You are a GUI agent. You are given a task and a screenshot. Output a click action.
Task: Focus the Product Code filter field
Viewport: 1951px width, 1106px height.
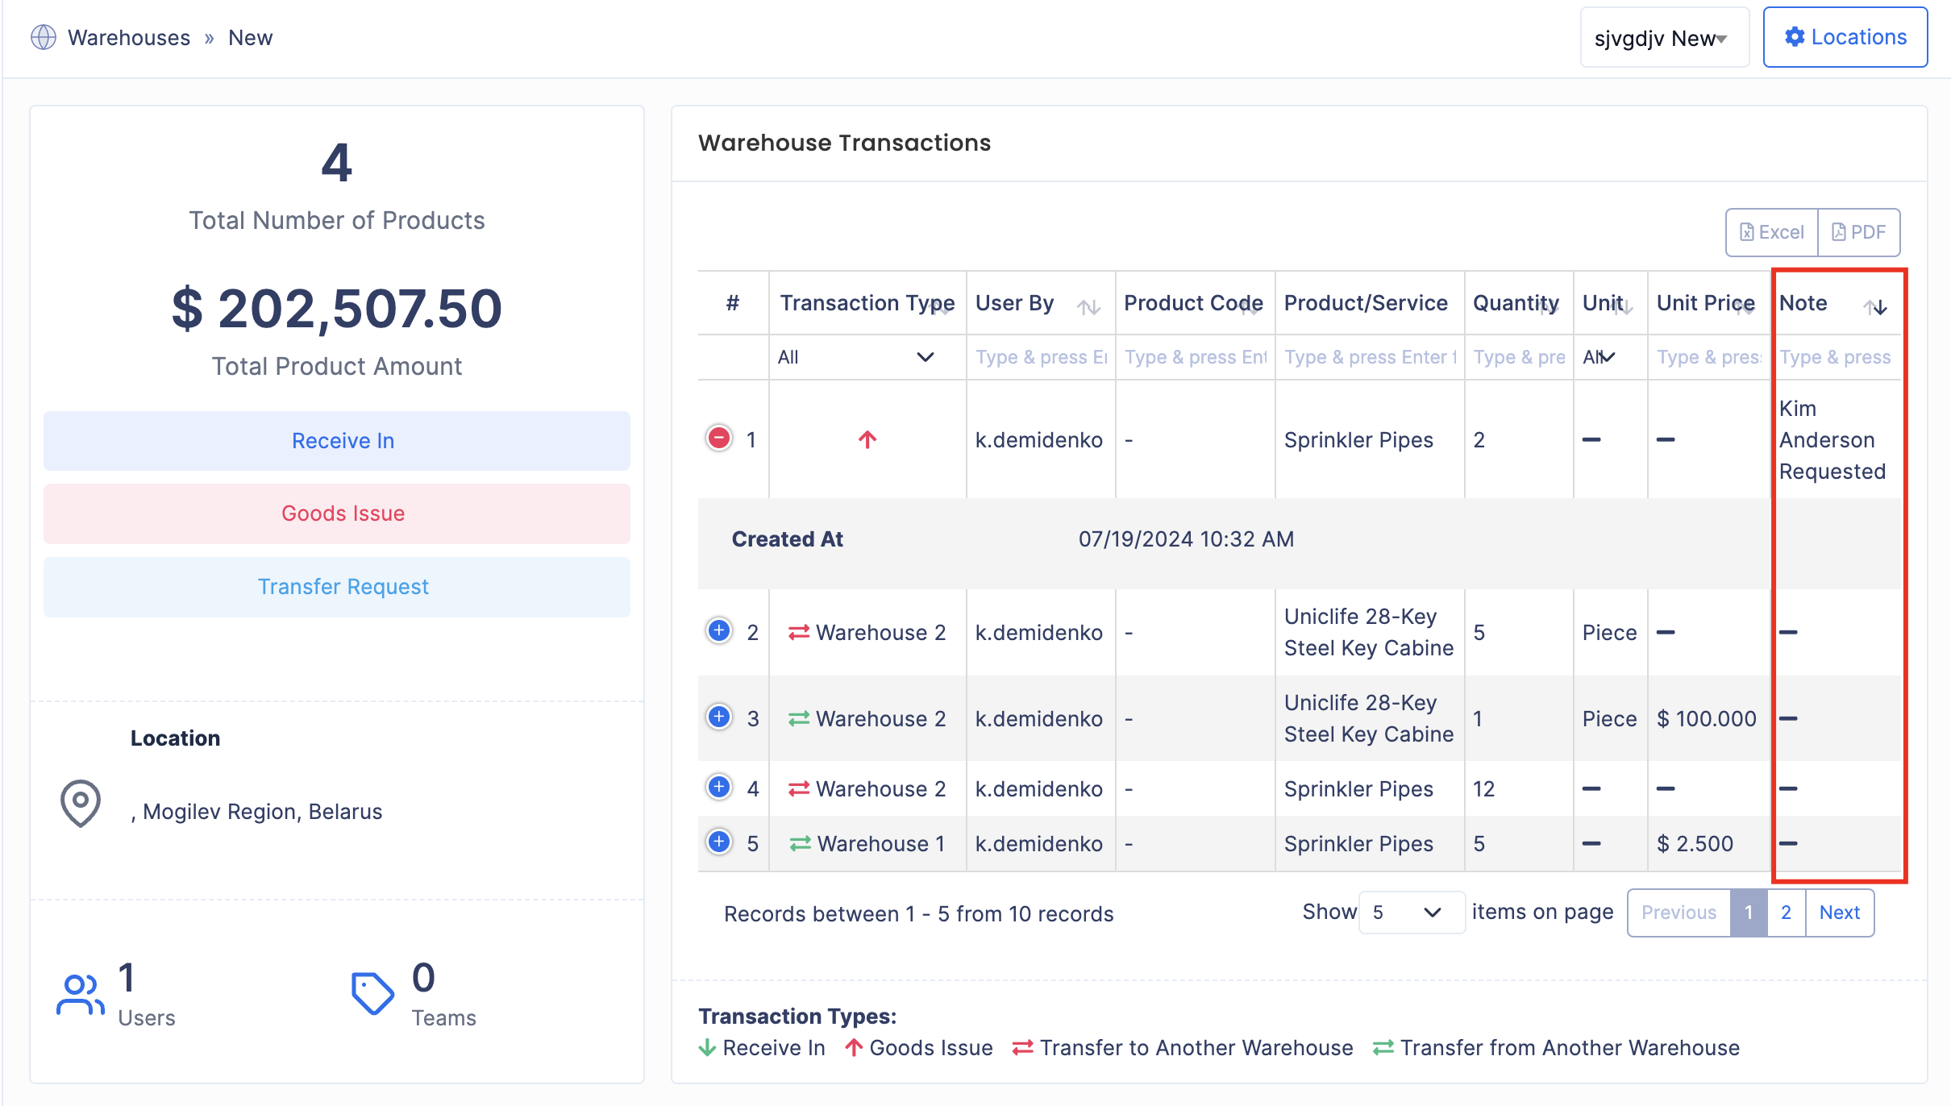tap(1195, 357)
